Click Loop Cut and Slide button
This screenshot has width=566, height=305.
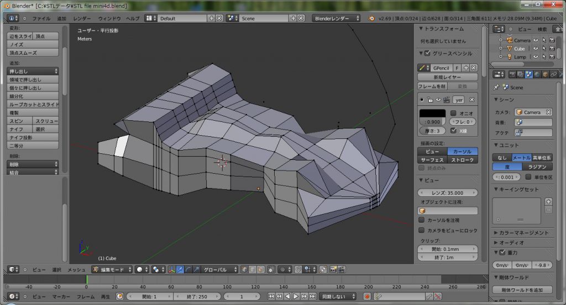[33, 104]
